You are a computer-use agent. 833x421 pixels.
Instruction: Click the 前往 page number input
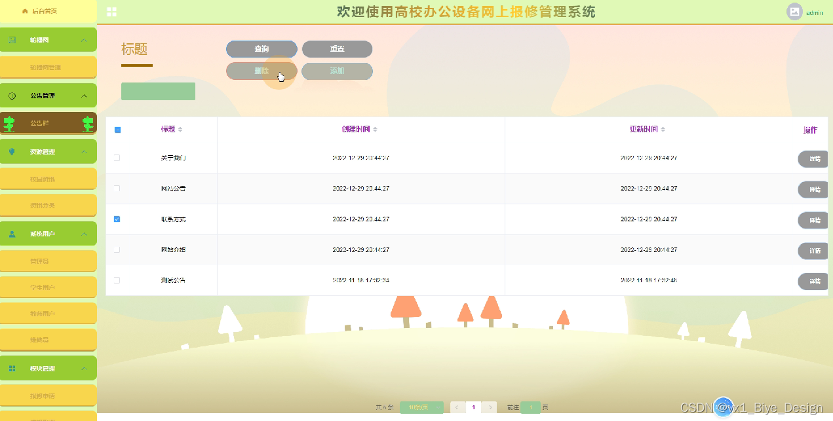[x=531, y=407]
